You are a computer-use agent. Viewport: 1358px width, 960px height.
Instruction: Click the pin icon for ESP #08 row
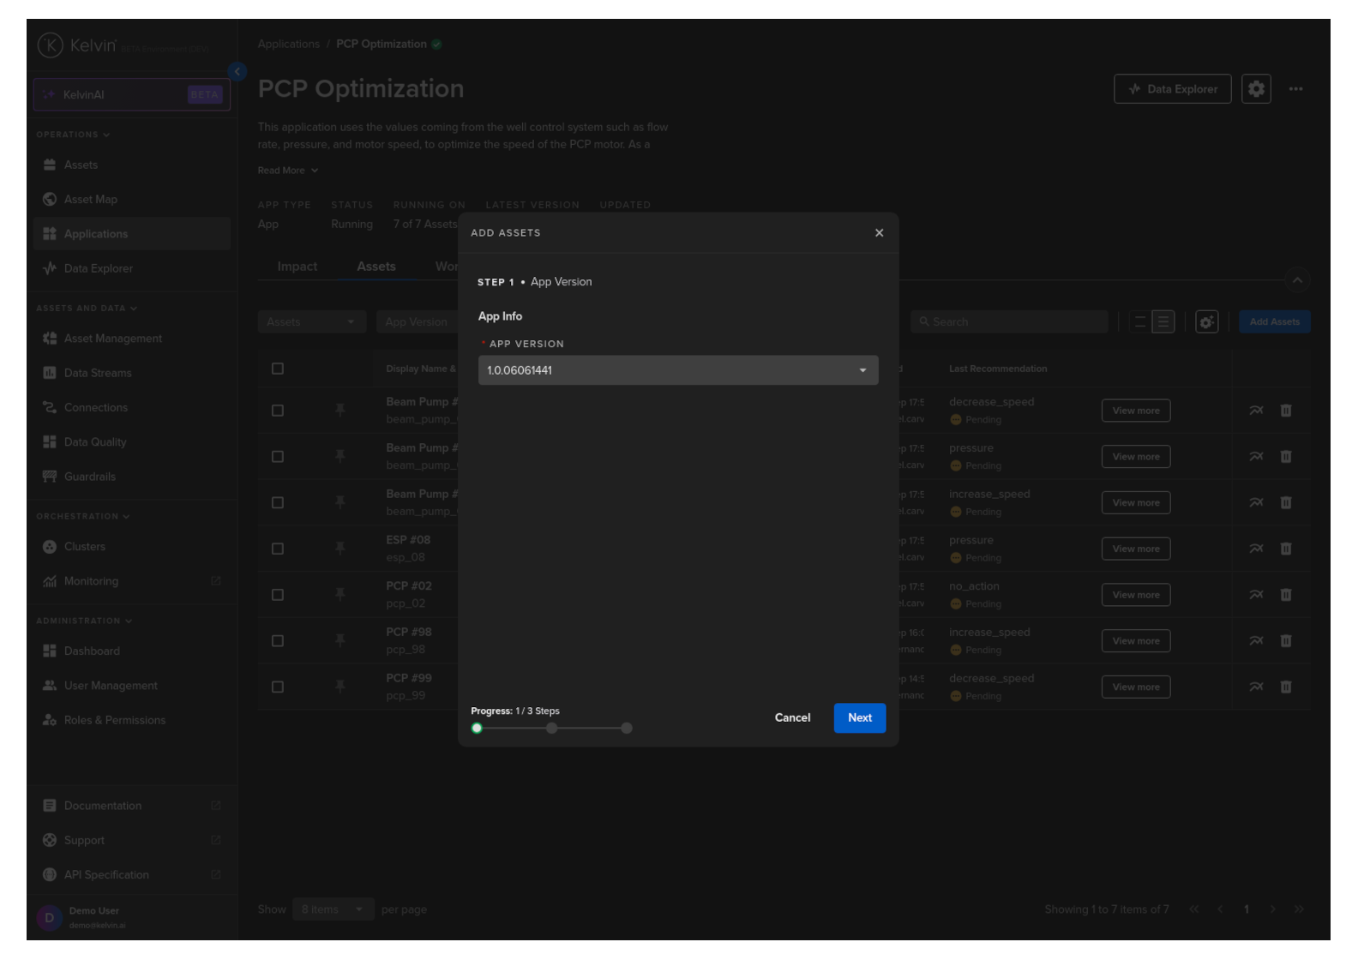(340, 549)
